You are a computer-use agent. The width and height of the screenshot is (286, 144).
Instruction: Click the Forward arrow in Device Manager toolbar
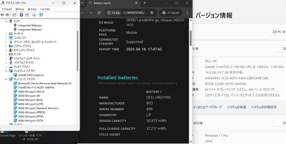pyautogui.click(x=7, y=15)
